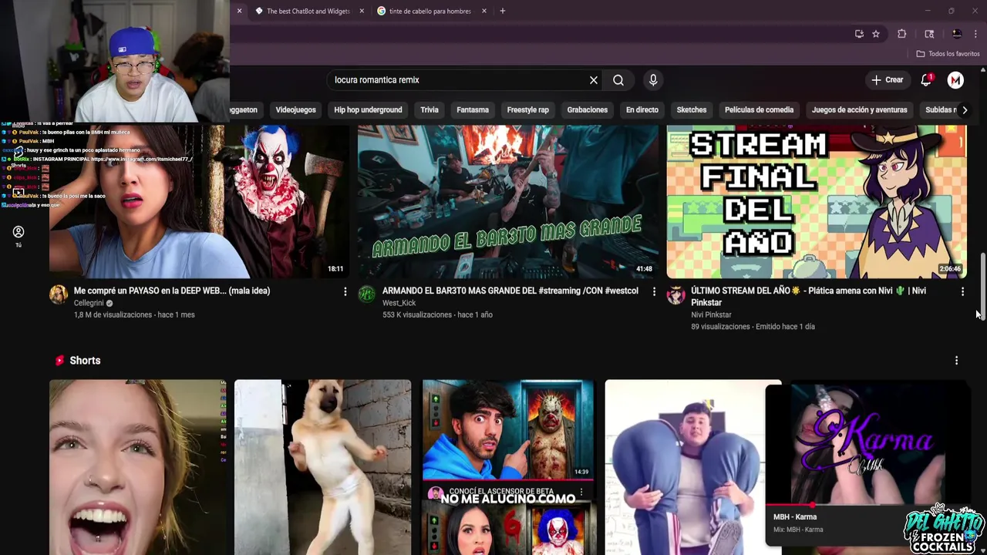Open the PAYASO Deep Web video thumbnail
Image resolution: width=987 pixels, height=555 pixels.
point(199,201)
